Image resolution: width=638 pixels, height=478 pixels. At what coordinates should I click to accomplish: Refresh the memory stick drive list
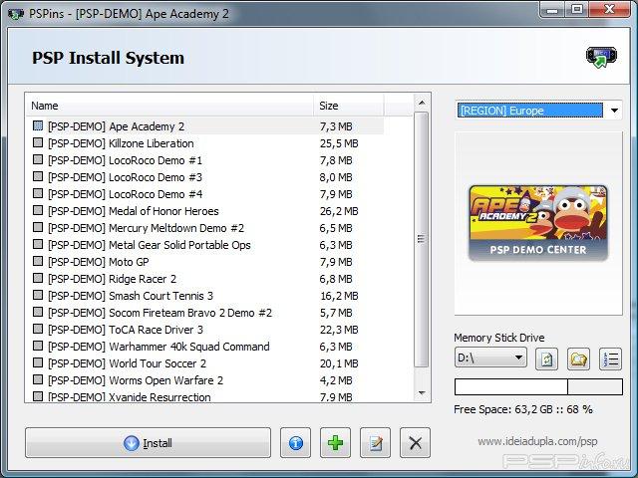(546, 358)
